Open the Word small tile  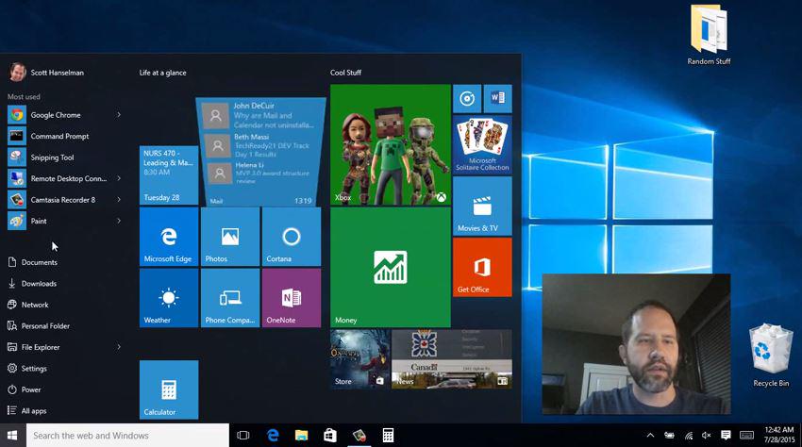click(497, 99)
